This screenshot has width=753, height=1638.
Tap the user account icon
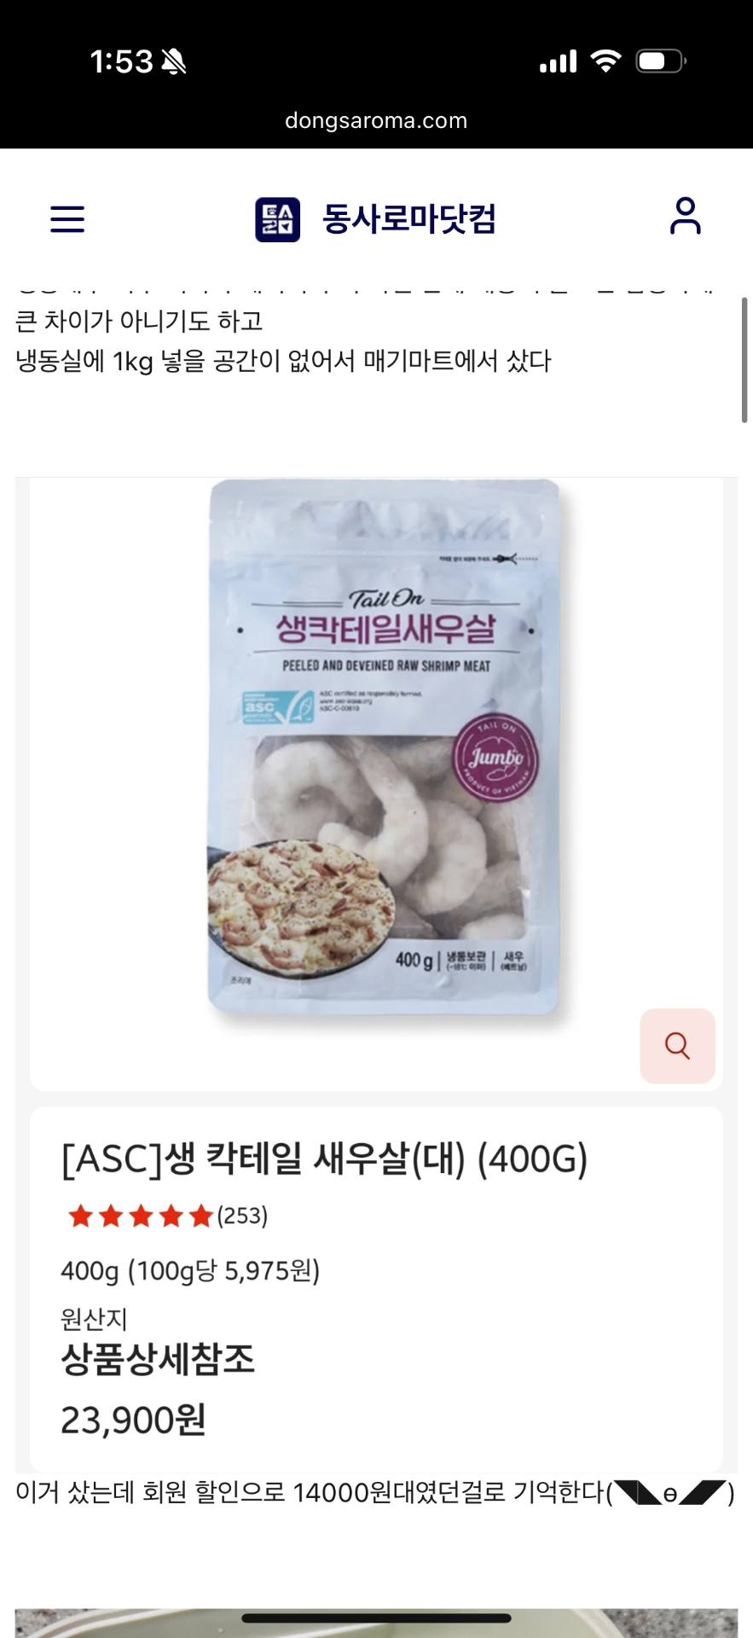[x=685, y=216]
